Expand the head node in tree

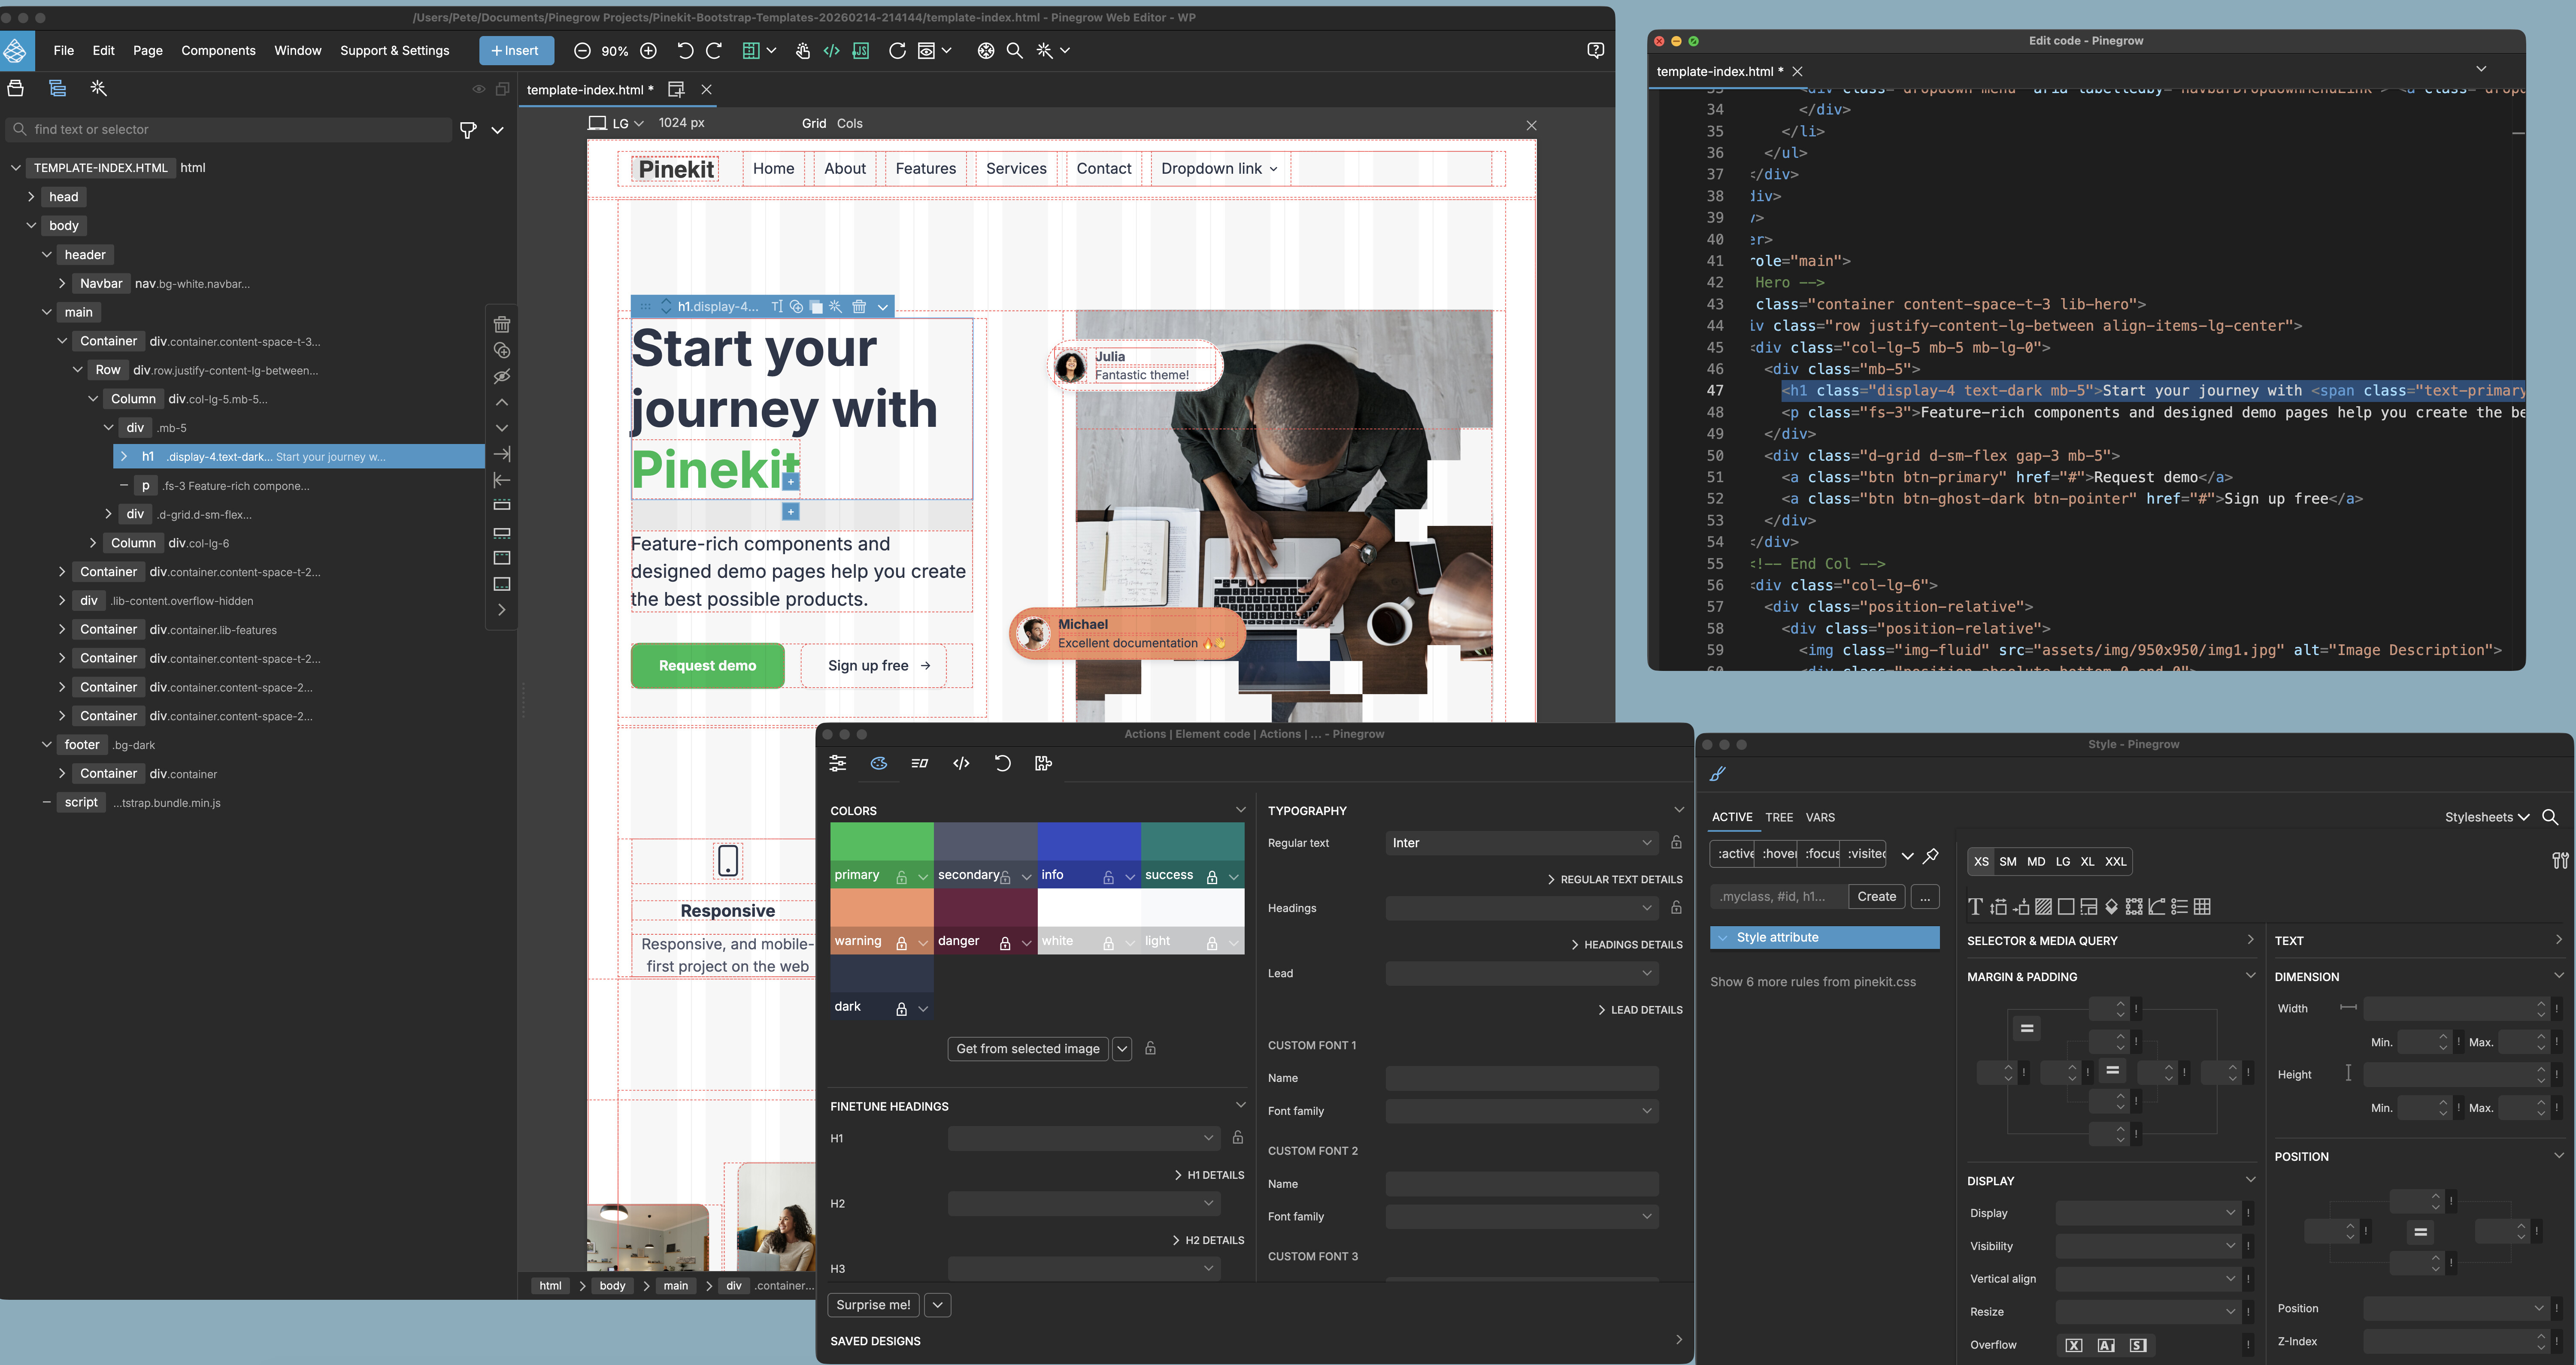(31, 197)
